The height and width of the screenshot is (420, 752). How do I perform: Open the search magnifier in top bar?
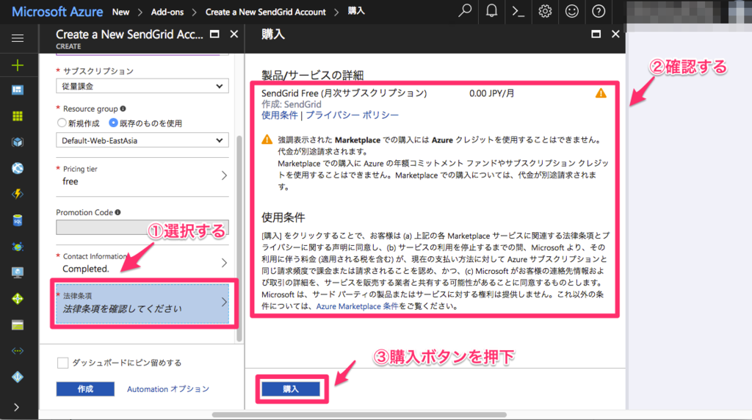[x=464, y=11]
